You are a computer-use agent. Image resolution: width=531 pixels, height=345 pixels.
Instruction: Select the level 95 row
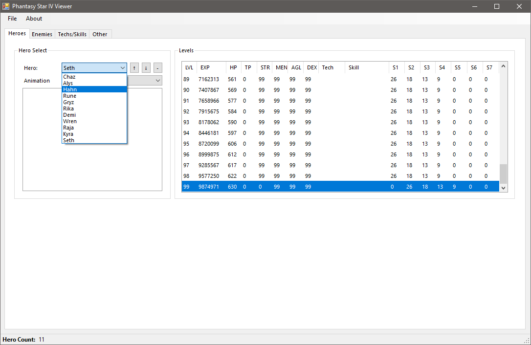click(340, 144)
